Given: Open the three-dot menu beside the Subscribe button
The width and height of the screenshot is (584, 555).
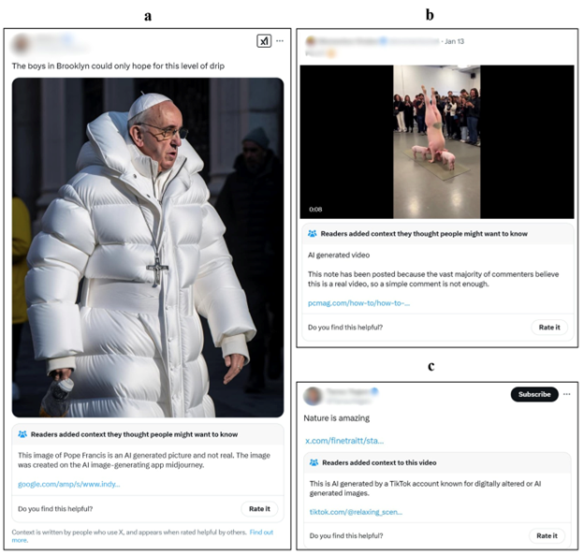Looking at the screenshot, I should pos(567,394).
